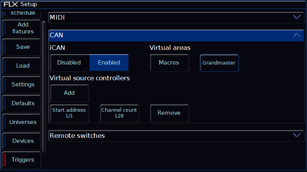Collapse the CAN section chevron
The width and height of the screenshot is (307, 172).
click(297, 35)
